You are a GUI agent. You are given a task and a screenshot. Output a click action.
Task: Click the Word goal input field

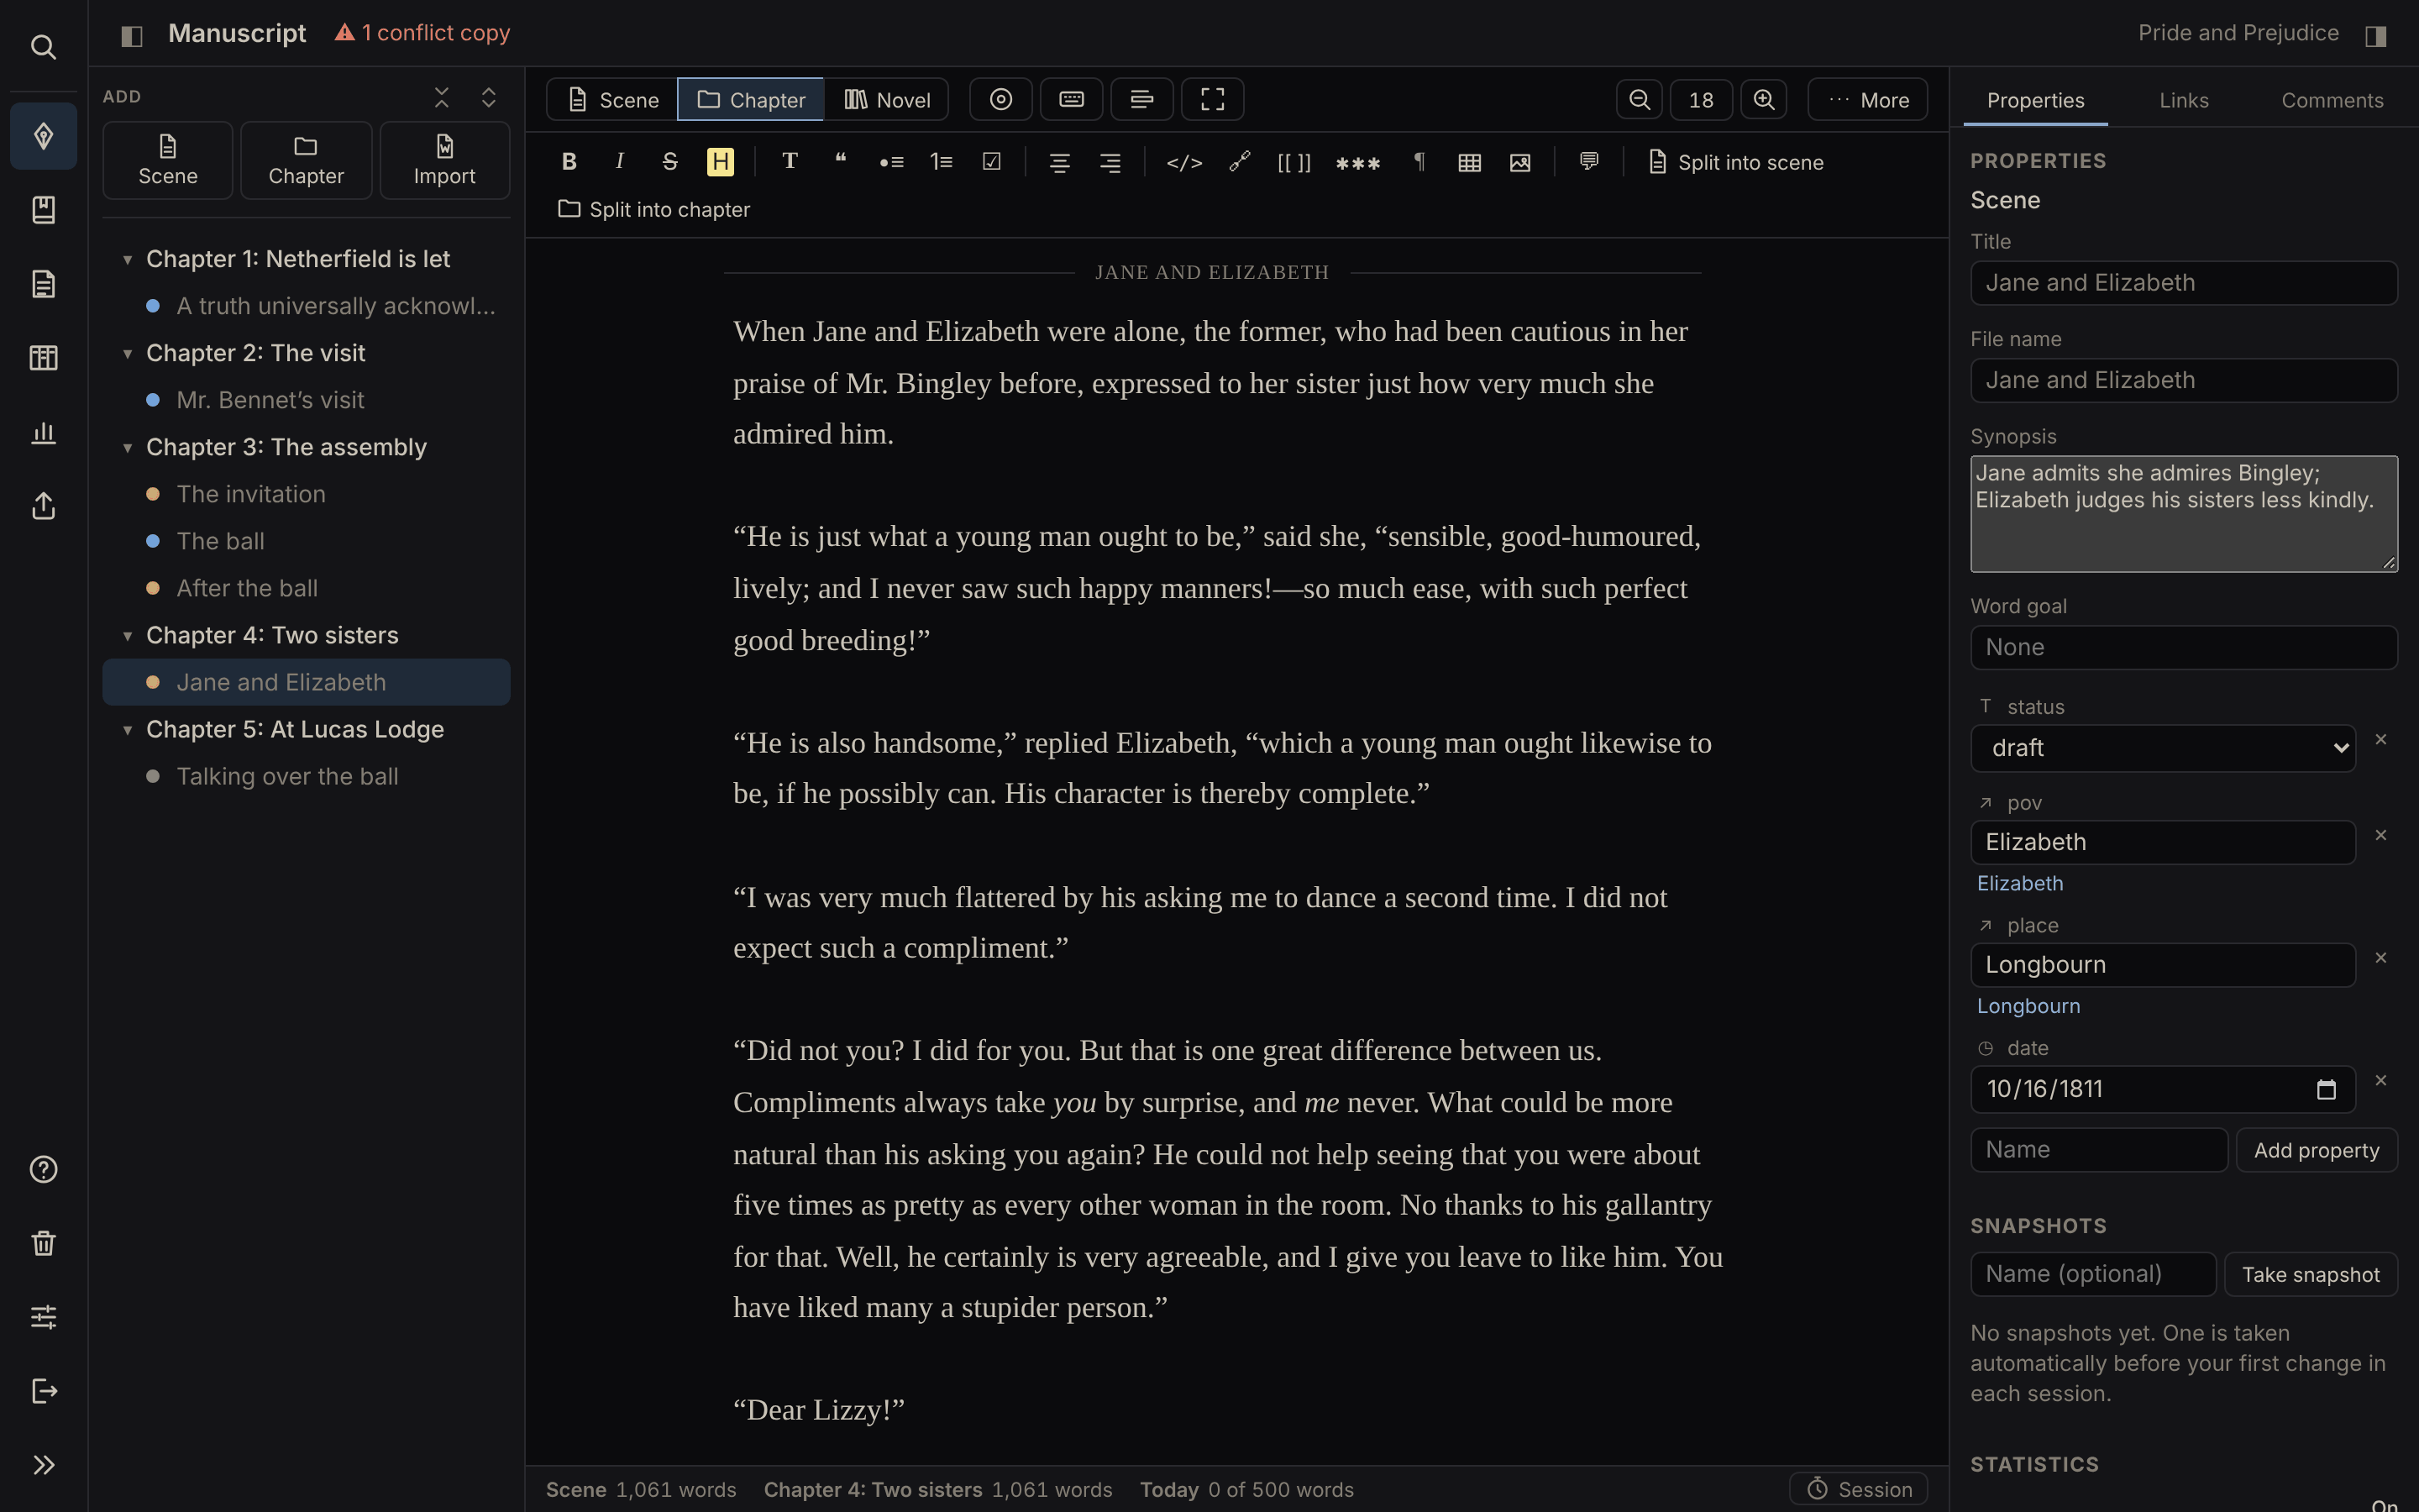(2183, 648)
